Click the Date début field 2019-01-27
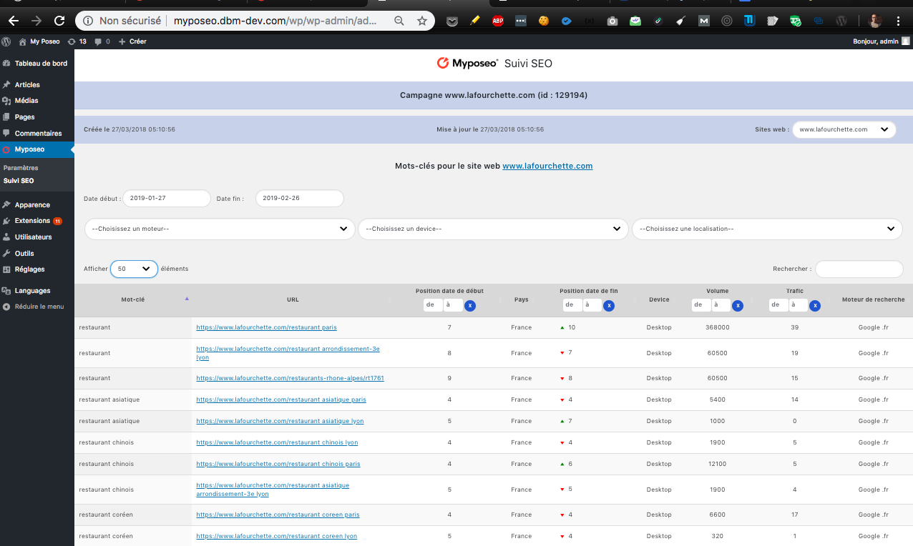This screenshot has height=546, width=913. (x=167, y=199)
